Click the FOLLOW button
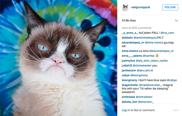 click(170, 7)
